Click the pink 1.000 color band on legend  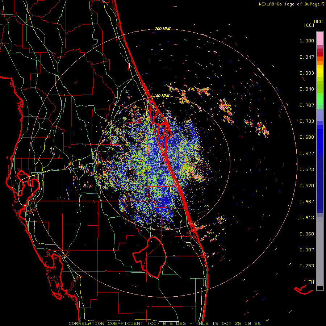[320, 39]
